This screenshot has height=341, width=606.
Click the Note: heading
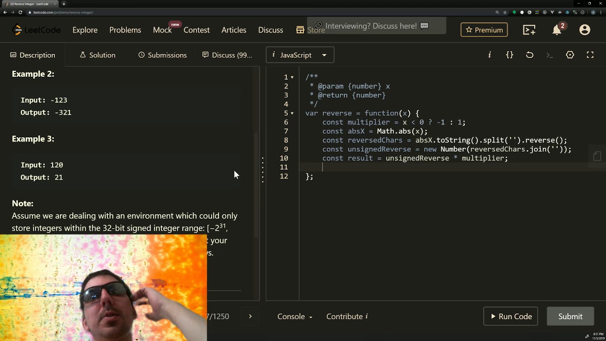pos(23,203)
